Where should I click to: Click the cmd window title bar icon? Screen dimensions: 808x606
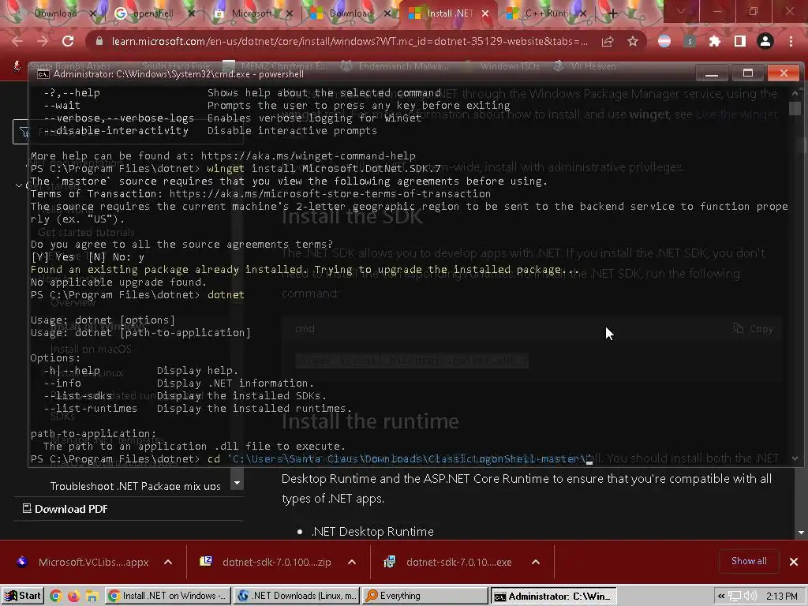[x=43, y=74]
